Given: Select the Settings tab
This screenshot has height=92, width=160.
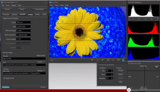Looking at the screenshot, I should [30, 15].
